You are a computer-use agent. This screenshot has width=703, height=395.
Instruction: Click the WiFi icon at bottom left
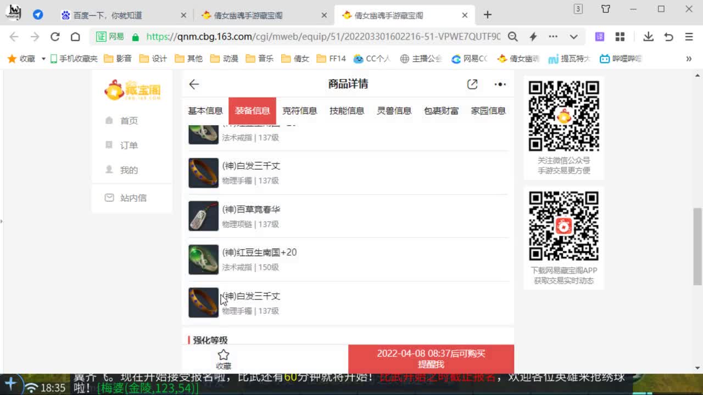tap(31, 388)
